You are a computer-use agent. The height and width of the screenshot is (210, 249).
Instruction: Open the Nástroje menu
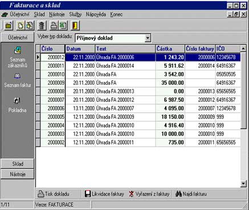click(57, 14)
